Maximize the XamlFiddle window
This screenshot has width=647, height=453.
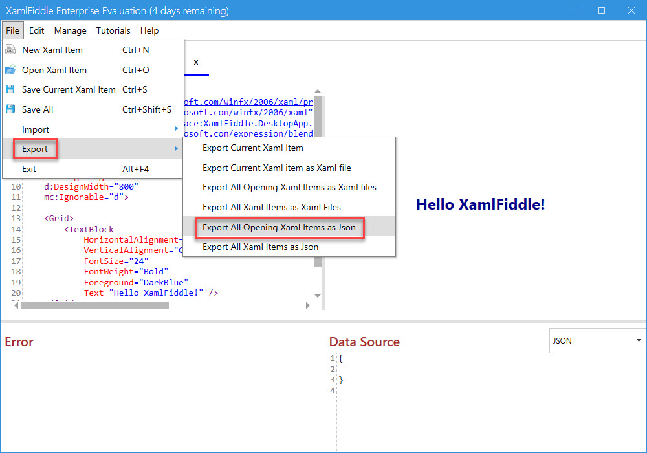(602, 10)
